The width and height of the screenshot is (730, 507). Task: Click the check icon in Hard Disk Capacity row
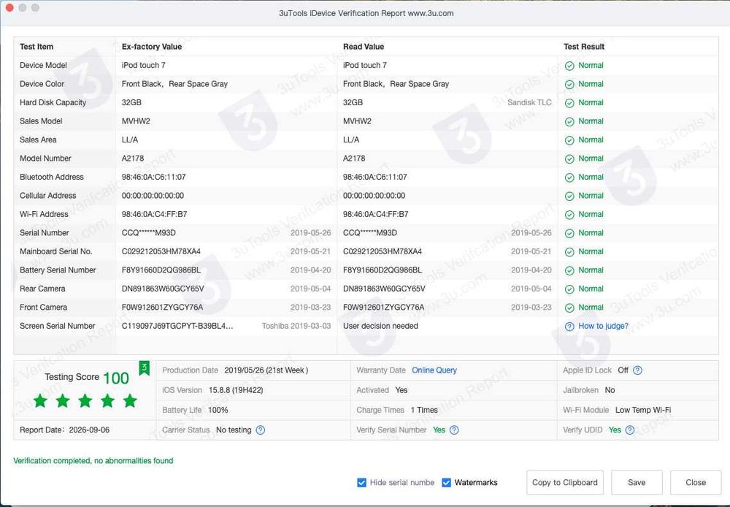click(x=569, y=103)
